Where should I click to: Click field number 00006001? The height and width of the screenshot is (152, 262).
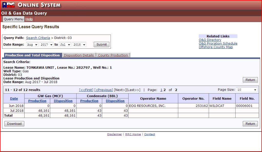pyautogui.click(x=247, y=106)
